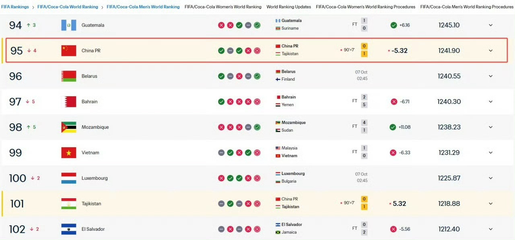Image resolution: width=515 pixels, height=240 pixels.
Task: Click the rank-up arrow next to Guatemala's 94
Action: click(x=29, y=25)
